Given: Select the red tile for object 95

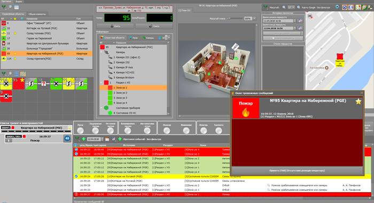Looking at the screenshot, I should point(19,84).
